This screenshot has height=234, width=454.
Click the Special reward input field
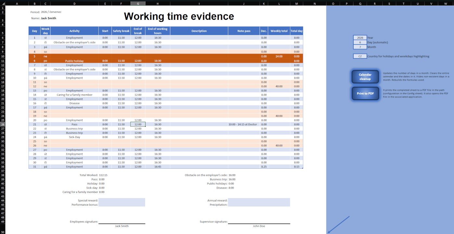coord(122,200)
